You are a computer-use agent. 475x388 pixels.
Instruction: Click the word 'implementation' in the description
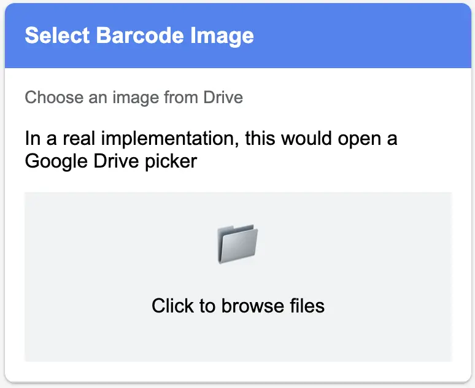pos(169,139)
